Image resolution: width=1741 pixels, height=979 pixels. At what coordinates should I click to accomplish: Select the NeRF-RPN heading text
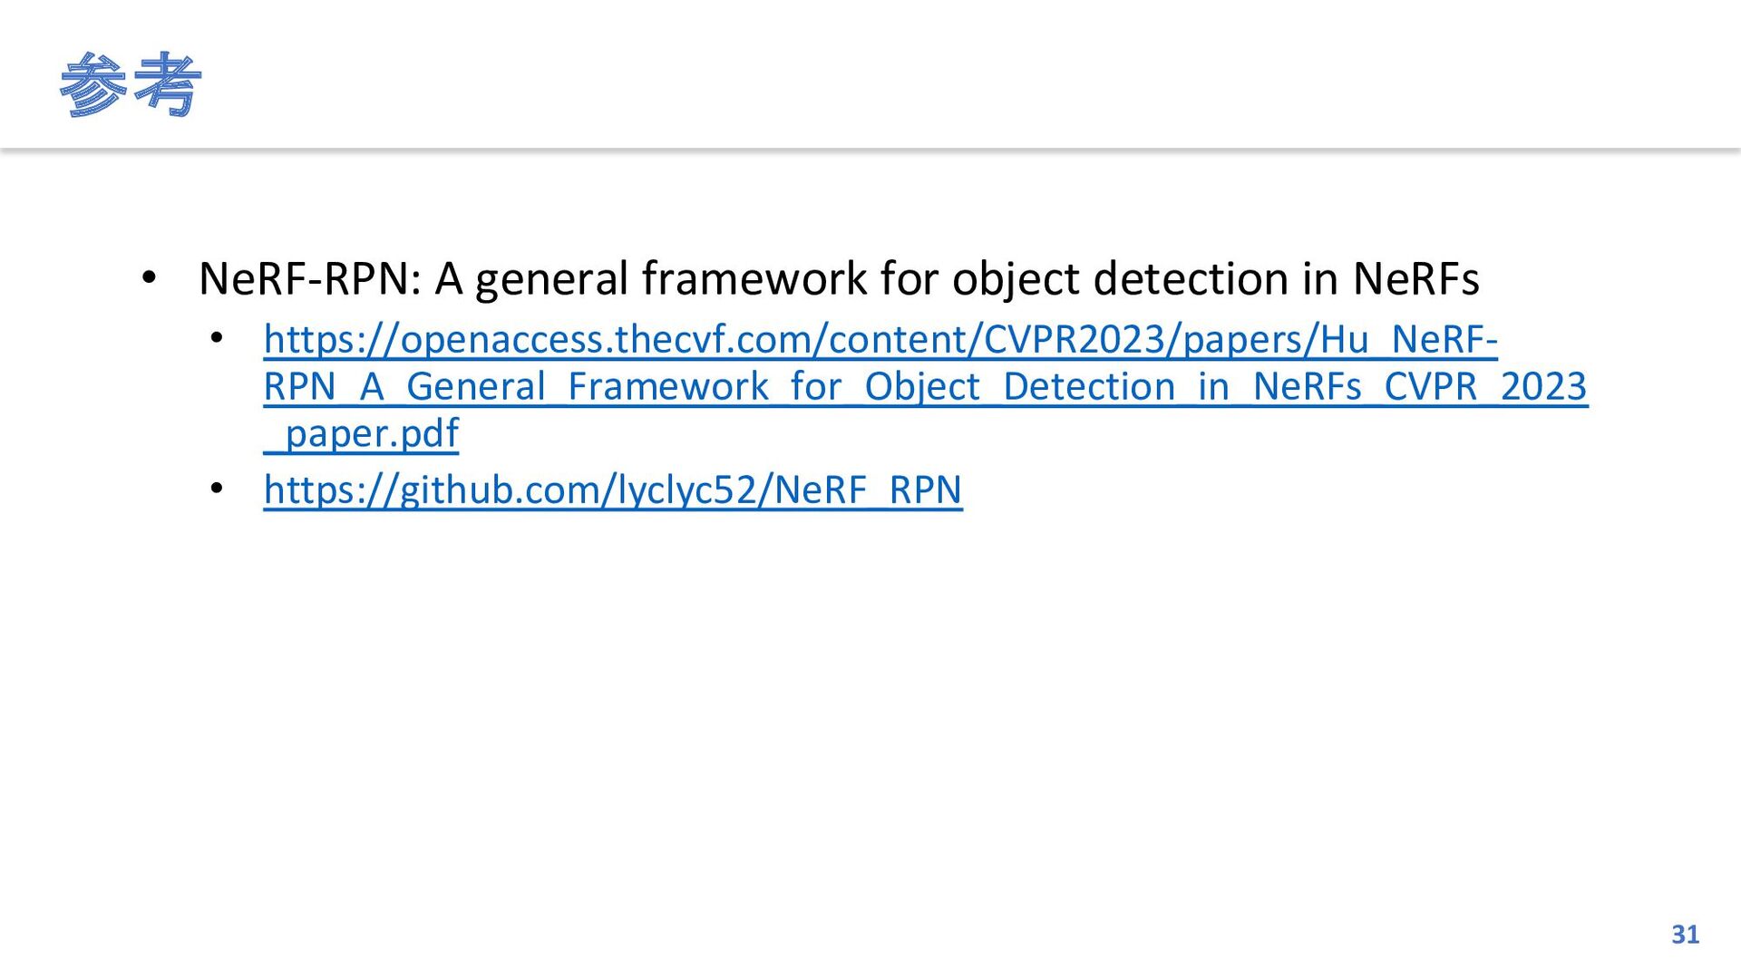click(x=839, y=278)
